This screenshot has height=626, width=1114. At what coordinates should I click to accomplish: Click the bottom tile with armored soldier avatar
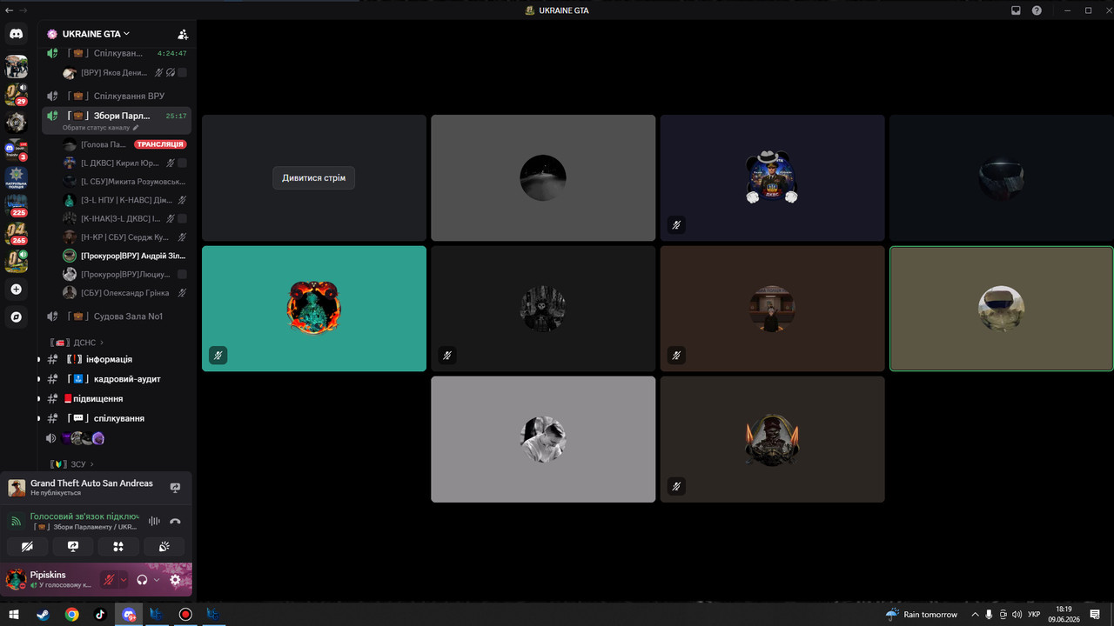pyautogui.click(x=772, y=439)
